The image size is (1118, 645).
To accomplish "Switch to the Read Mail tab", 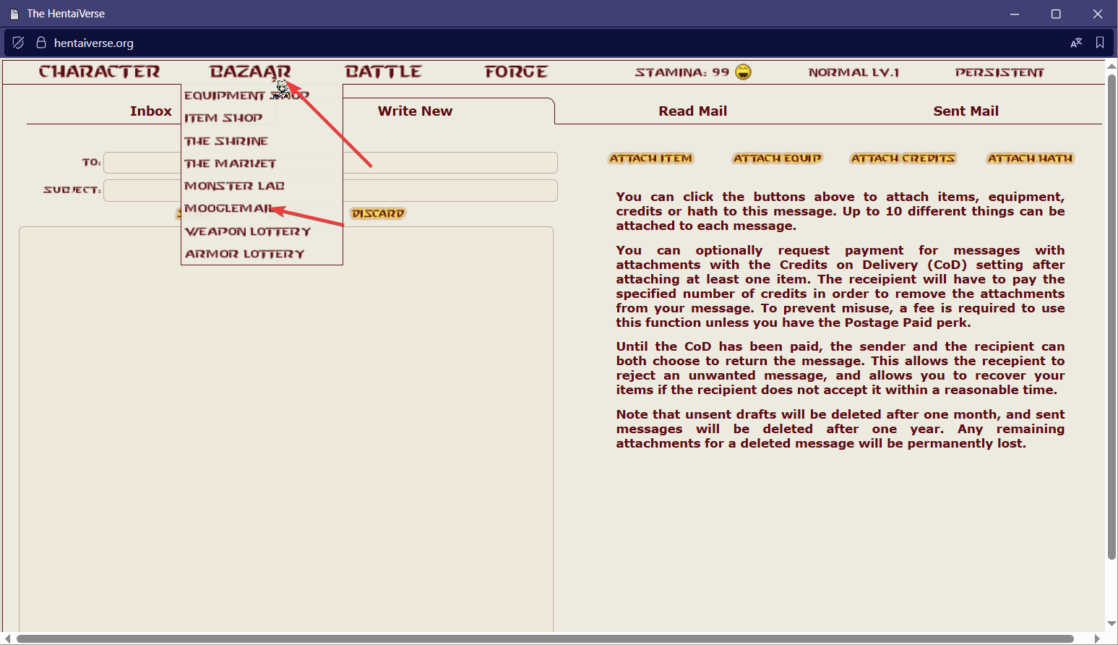I will coord(692,111).
